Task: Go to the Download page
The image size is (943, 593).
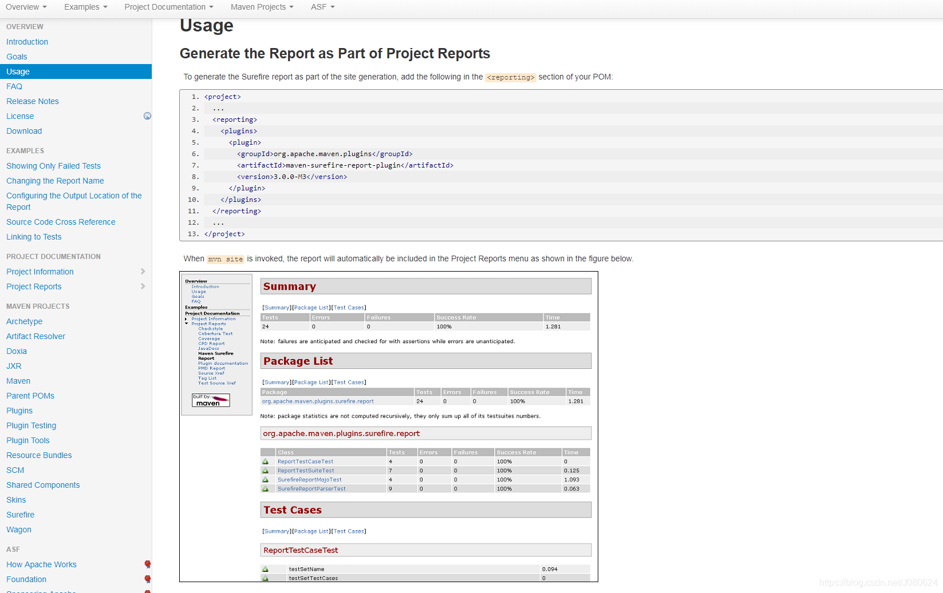Action: [x=24, y=131]
